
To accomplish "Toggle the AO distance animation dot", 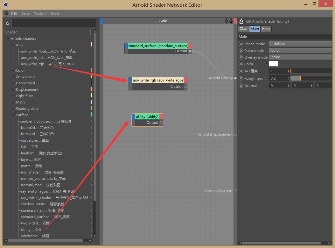I will (241, 71).
